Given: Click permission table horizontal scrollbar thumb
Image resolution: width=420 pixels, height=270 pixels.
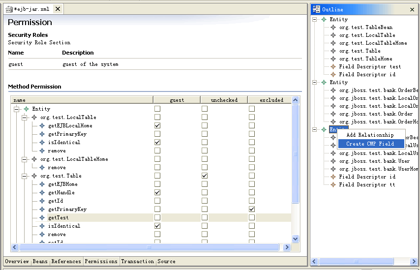Looking at the screenshot, I should (x=149, y=247).
